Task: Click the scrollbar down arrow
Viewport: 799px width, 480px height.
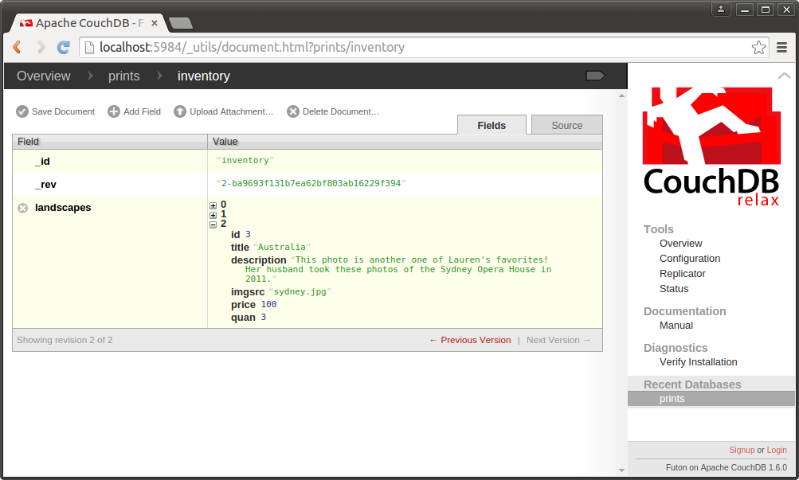Action: pyautogui.click(x=621, y=470)
